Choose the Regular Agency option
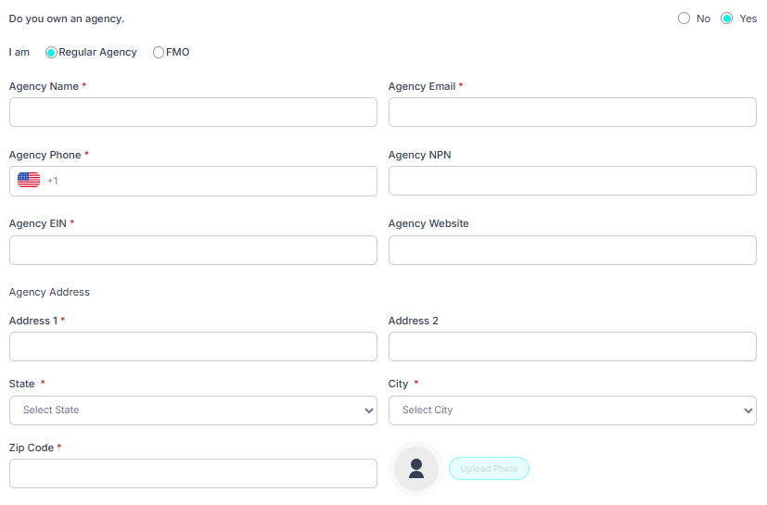Viewport: 767px width, 505px height. pyautogui.click(x=51, y=53)
